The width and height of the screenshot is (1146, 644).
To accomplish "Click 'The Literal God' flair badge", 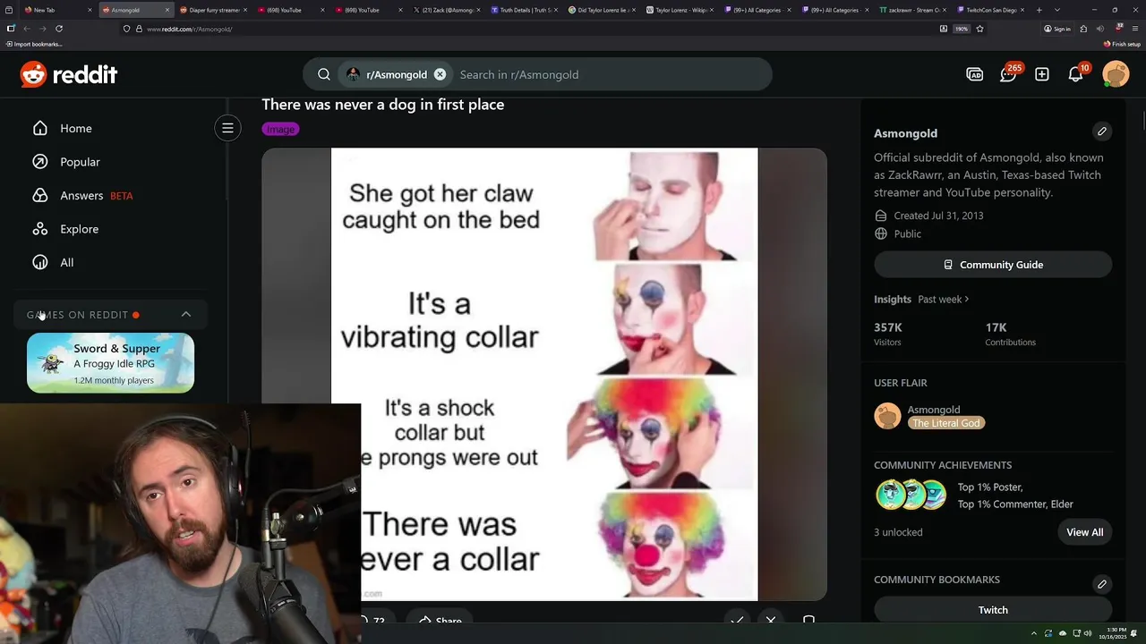I will (x=946, y=423).
